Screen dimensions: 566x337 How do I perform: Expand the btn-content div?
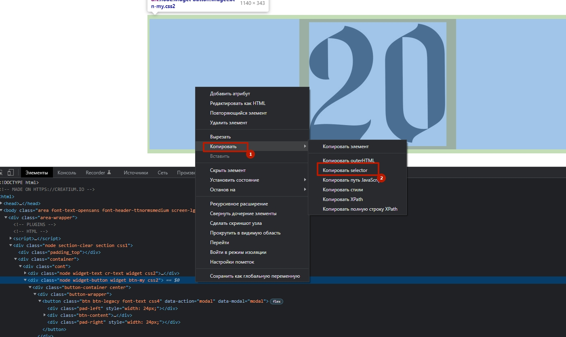[x=45, y=315]
